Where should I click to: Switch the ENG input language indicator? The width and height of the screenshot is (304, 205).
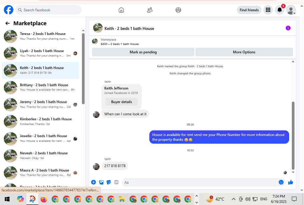coord(264,199)
